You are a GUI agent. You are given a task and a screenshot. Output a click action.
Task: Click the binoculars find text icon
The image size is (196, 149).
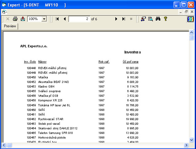158,19
